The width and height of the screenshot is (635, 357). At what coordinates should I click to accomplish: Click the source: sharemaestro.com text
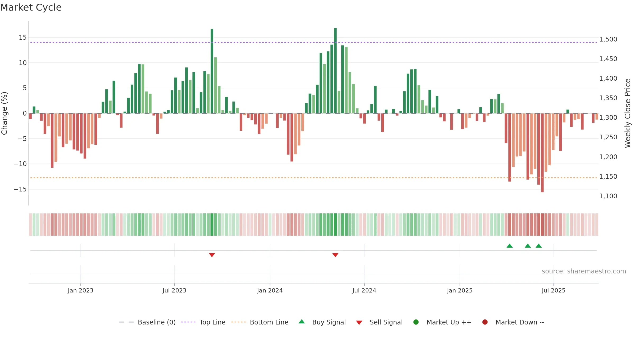(x=584, y=271)
